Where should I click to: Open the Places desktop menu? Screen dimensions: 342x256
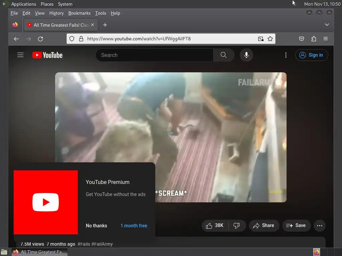pyautogui.click(x=47, y=4)
